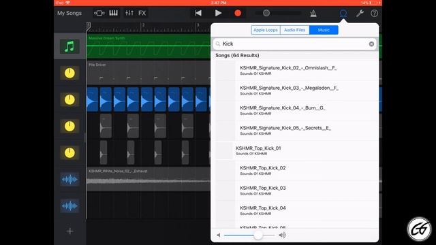The height and width of the screenshot is (245, 436).
Task: Clear the Kick search text
Action: click(x=371, y=44)
